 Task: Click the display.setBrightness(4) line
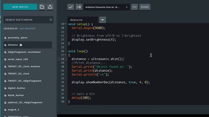(x=94, y=40)
